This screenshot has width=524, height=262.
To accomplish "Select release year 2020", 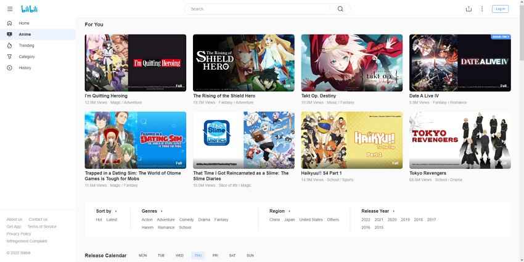I will (x=392, y=219).
